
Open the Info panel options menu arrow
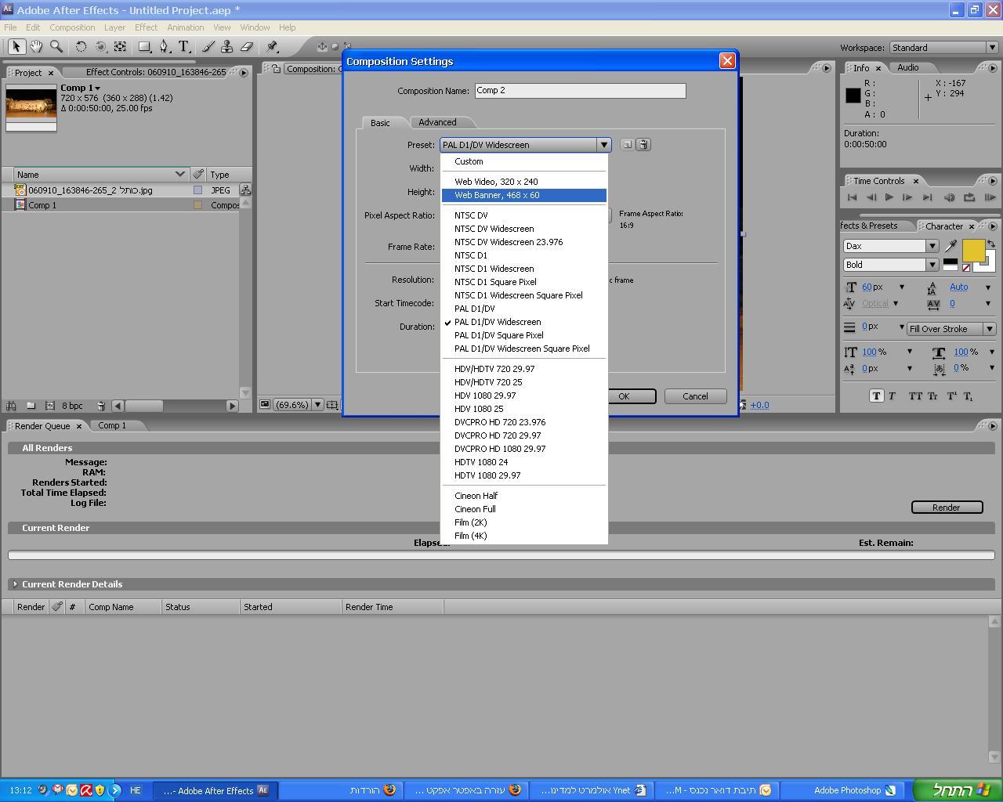(993, 68)
